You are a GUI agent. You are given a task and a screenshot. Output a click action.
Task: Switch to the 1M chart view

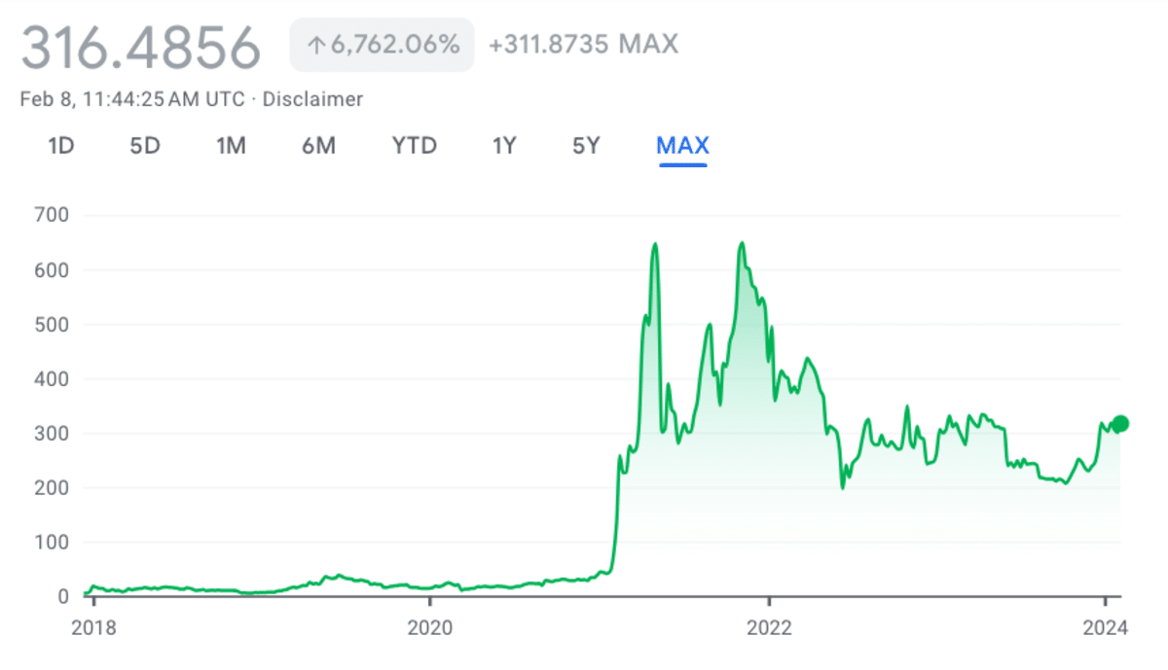click(231, 146)
